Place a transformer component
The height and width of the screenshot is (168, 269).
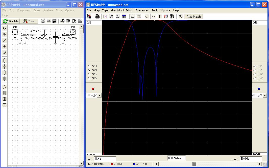(5, 93)
